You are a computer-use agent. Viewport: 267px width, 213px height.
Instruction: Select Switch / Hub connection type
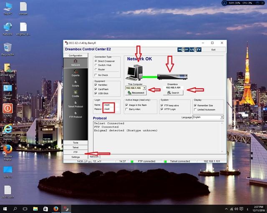click(96, 65)
